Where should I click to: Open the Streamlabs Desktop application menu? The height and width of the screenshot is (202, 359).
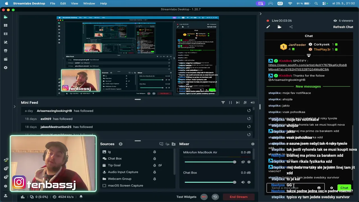[29, 3]
